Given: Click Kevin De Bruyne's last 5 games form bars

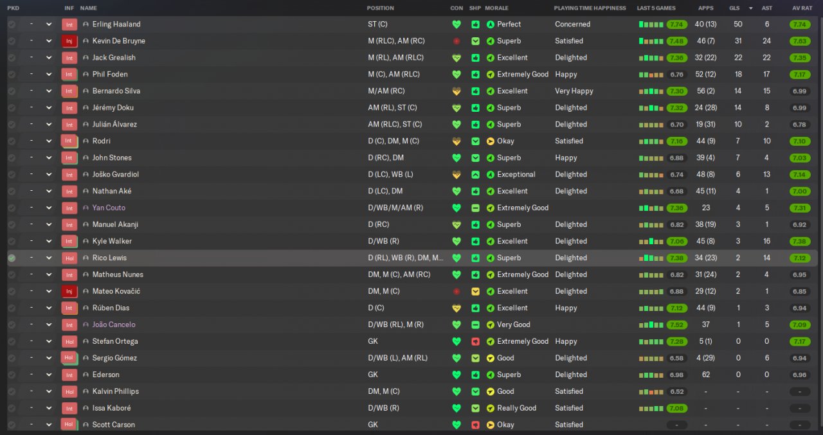Looking at the screenshot, I should (651, 41).
